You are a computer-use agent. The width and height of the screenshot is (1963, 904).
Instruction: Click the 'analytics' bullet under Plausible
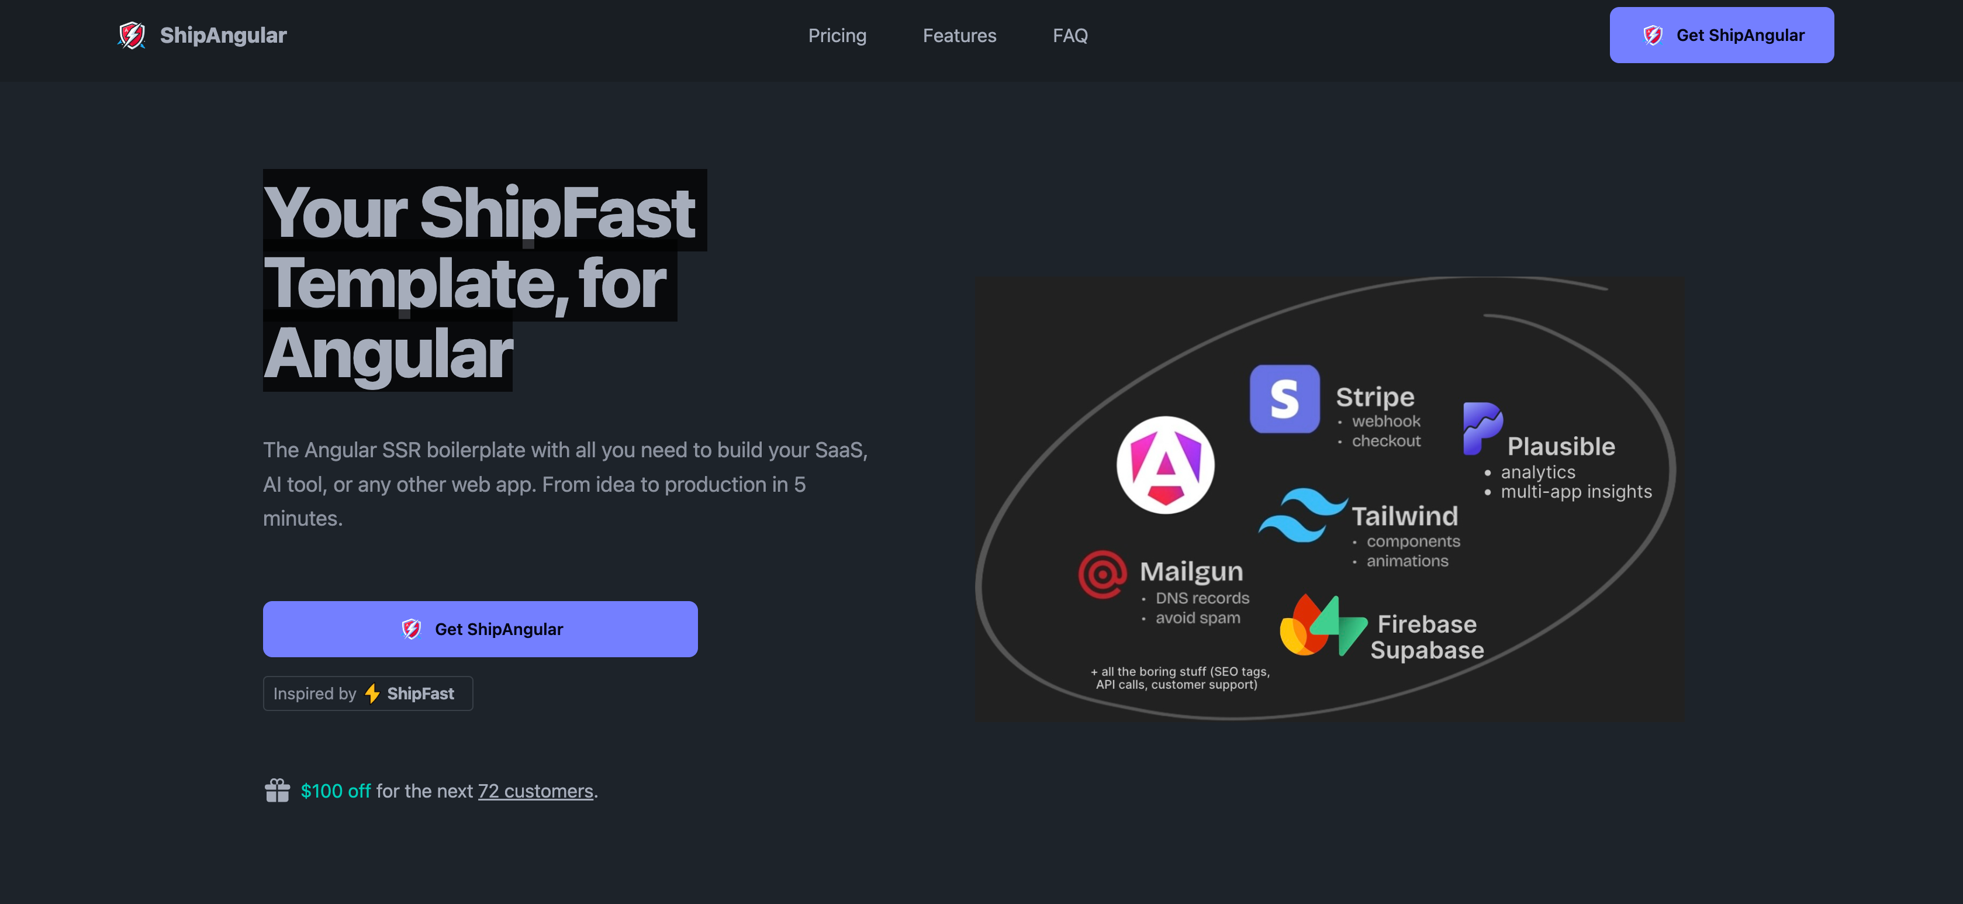[1537, 472]
